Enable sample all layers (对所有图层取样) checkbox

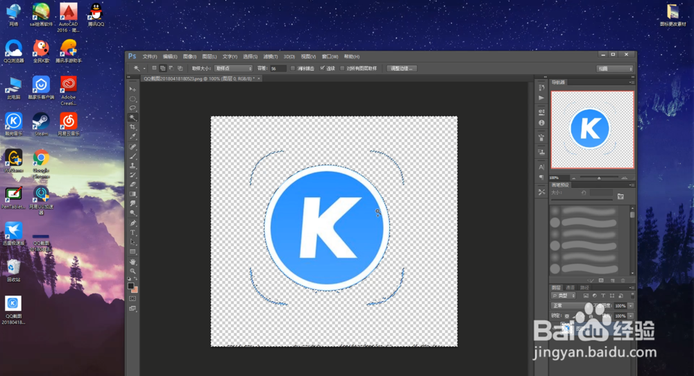coord(342,68)
